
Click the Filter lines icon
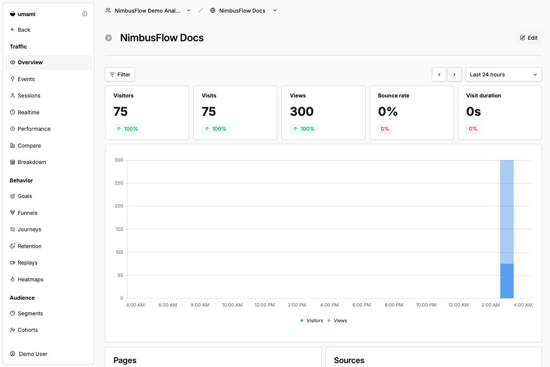[x=112, y=75]
